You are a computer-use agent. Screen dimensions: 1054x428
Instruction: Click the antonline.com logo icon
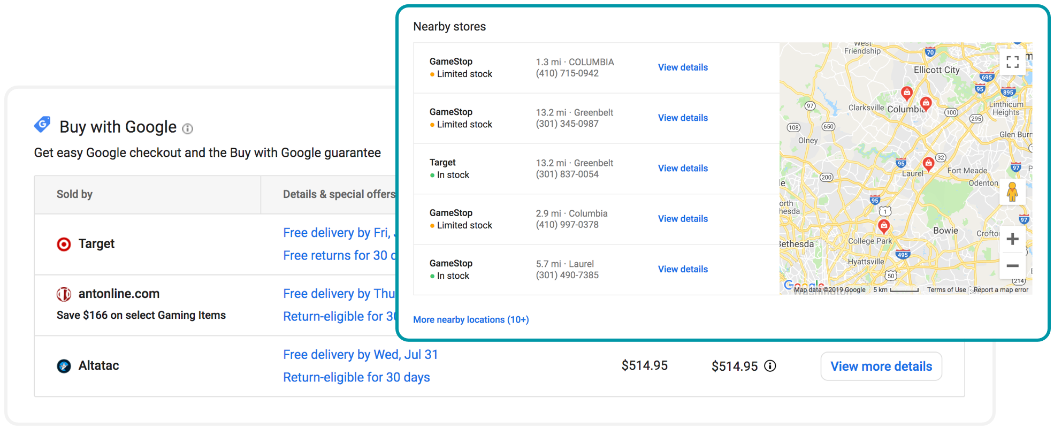tap(64, 294)
